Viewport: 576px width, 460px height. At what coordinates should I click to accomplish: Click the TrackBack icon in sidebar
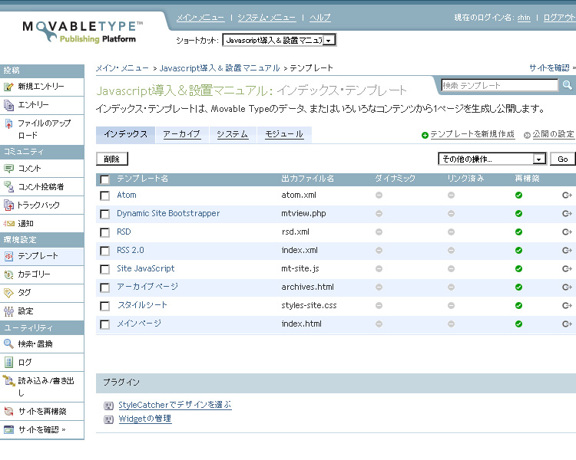[8, 205]
